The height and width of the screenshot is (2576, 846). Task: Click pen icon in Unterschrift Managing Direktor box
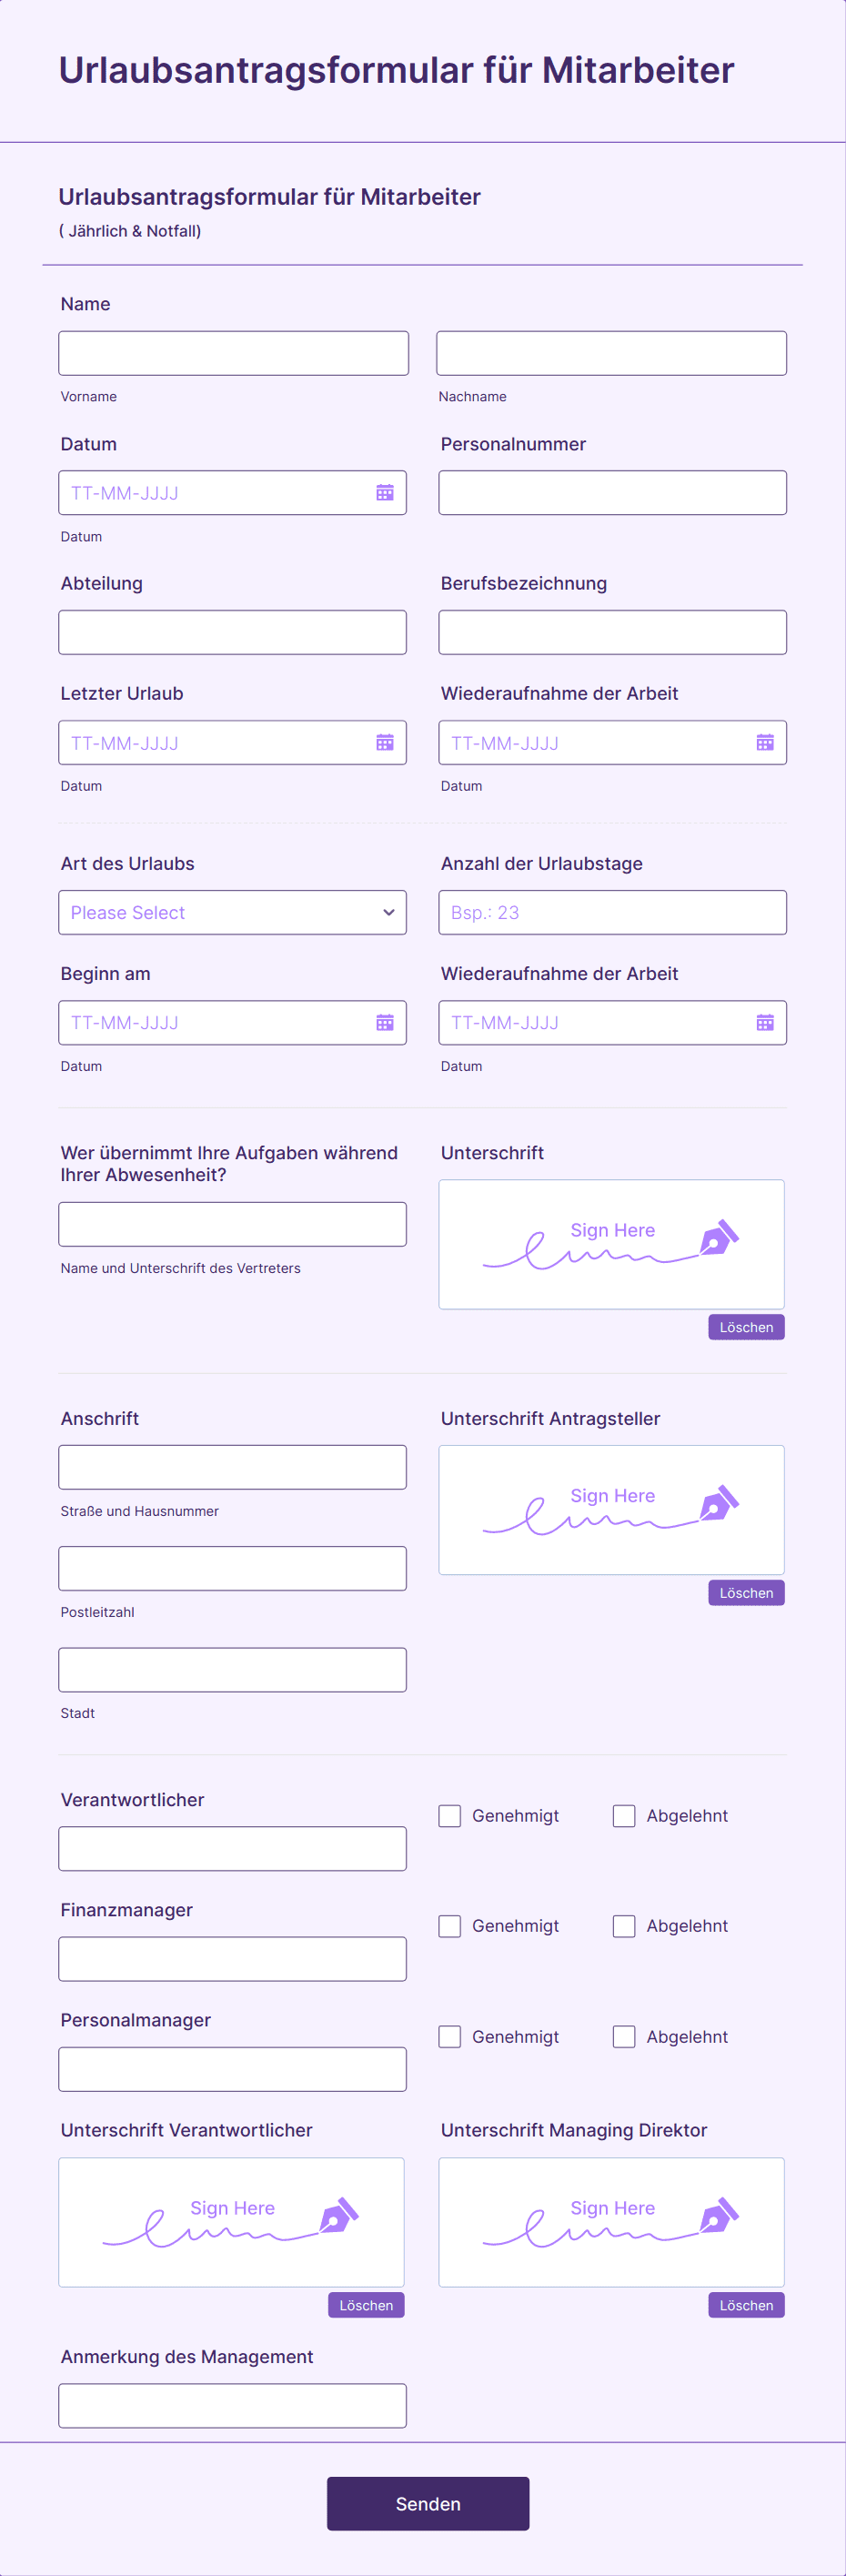[719, 2216]
